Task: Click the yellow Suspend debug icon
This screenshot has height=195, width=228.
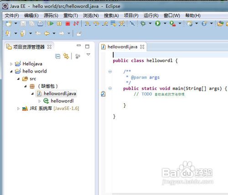Action: (59, 24)
